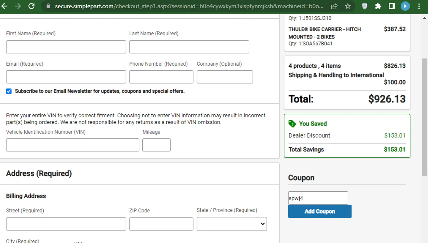The height and width of the screenshot is (243, 428).
Task: Select the Company optional field
Action: [225, 77]
